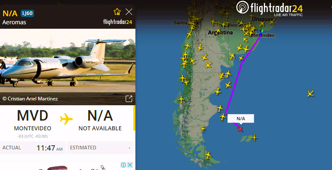Close the flight details panel
Viewport: 332px width, 170px height.
[129, 12]
